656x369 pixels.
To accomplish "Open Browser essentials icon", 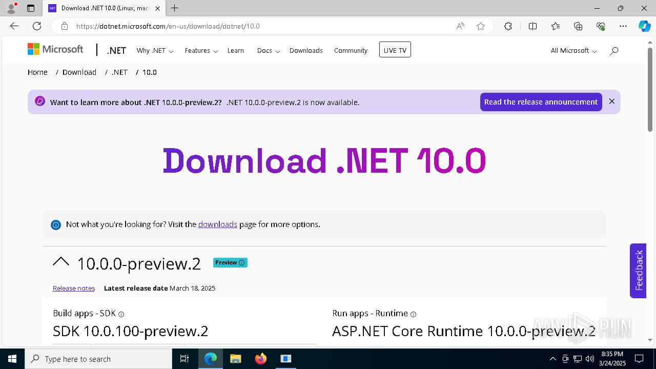I will 601,26.
